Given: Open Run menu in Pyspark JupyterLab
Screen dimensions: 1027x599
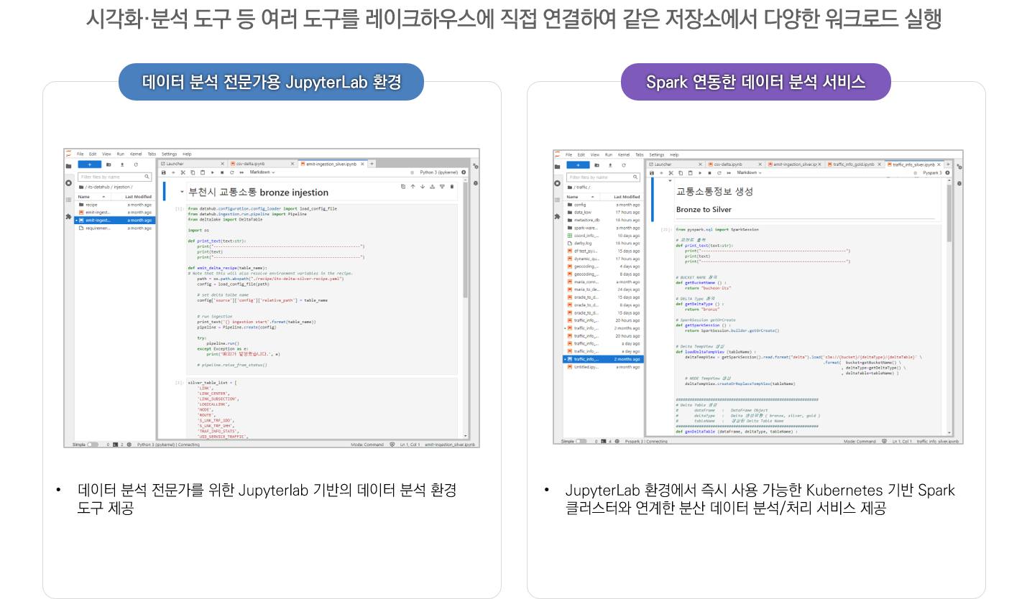Looking at the screenshot, I should pyautogui.click(x=609, y=154).
